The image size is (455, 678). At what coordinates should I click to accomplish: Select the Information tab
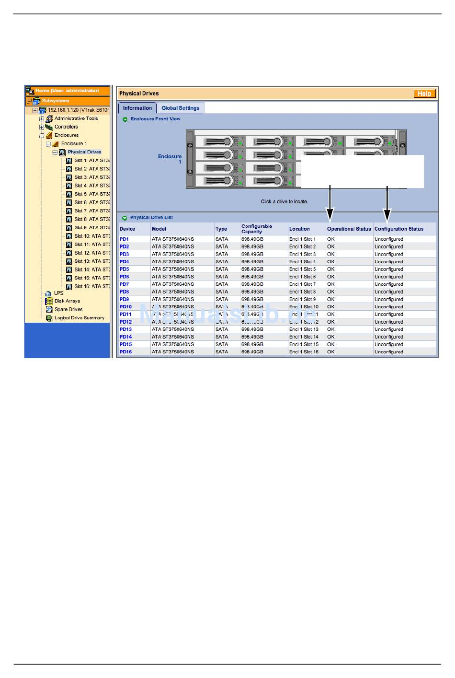(137, 108)
